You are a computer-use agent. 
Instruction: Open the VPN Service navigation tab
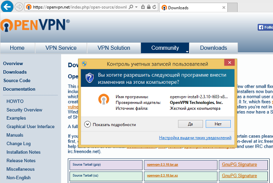click(61, 48)
